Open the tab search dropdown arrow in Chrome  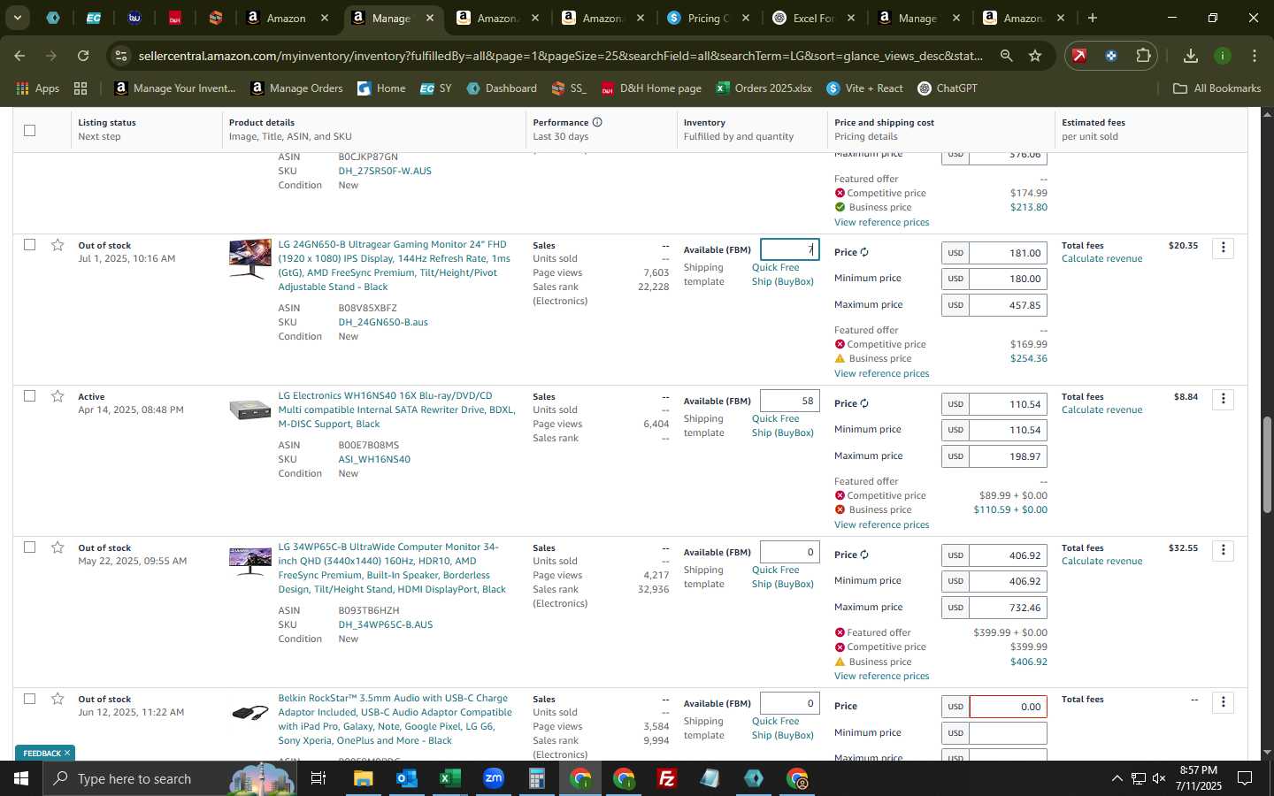tap(17, 18)
